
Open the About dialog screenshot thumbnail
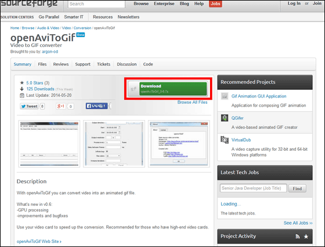(179, 144)
